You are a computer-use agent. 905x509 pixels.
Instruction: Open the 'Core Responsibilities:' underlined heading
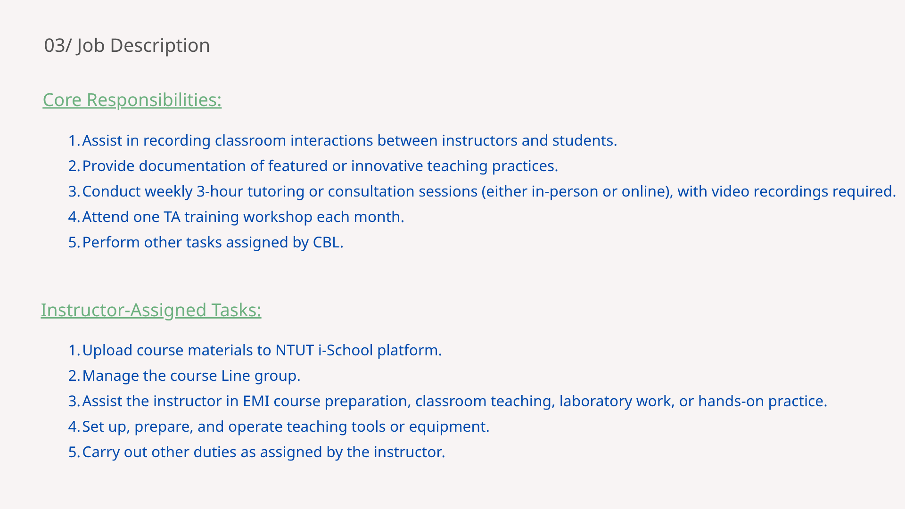pos(132,100)
